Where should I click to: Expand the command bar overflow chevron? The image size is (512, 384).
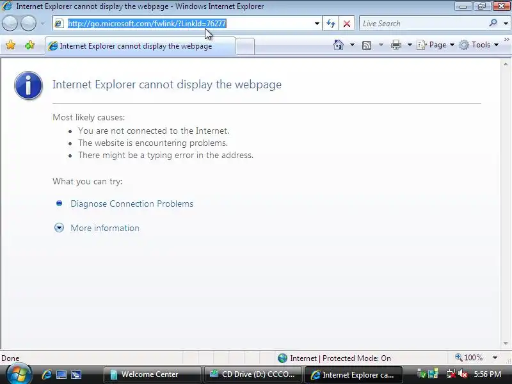506,40
